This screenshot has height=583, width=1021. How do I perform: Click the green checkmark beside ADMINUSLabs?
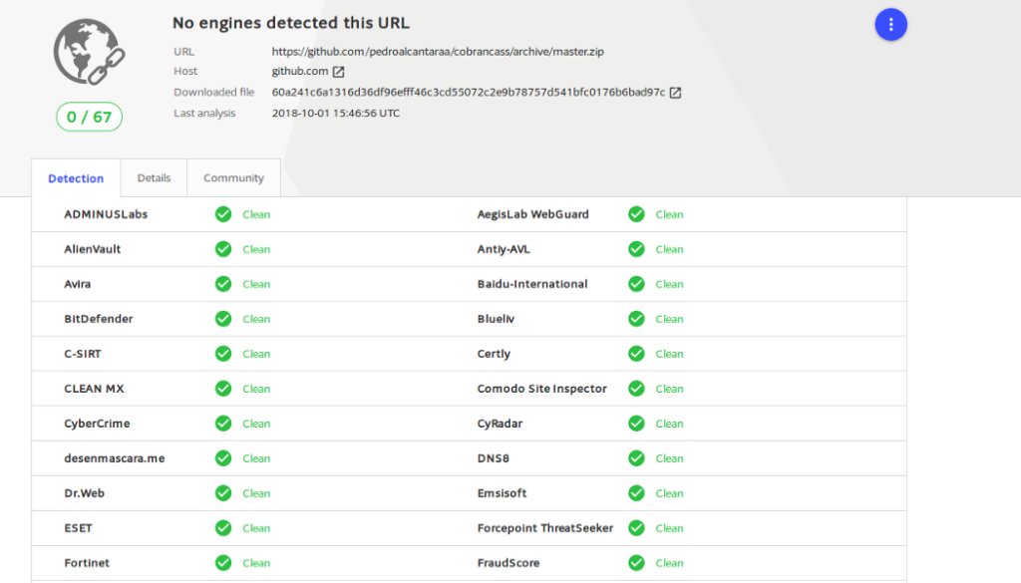pos(223,214)
